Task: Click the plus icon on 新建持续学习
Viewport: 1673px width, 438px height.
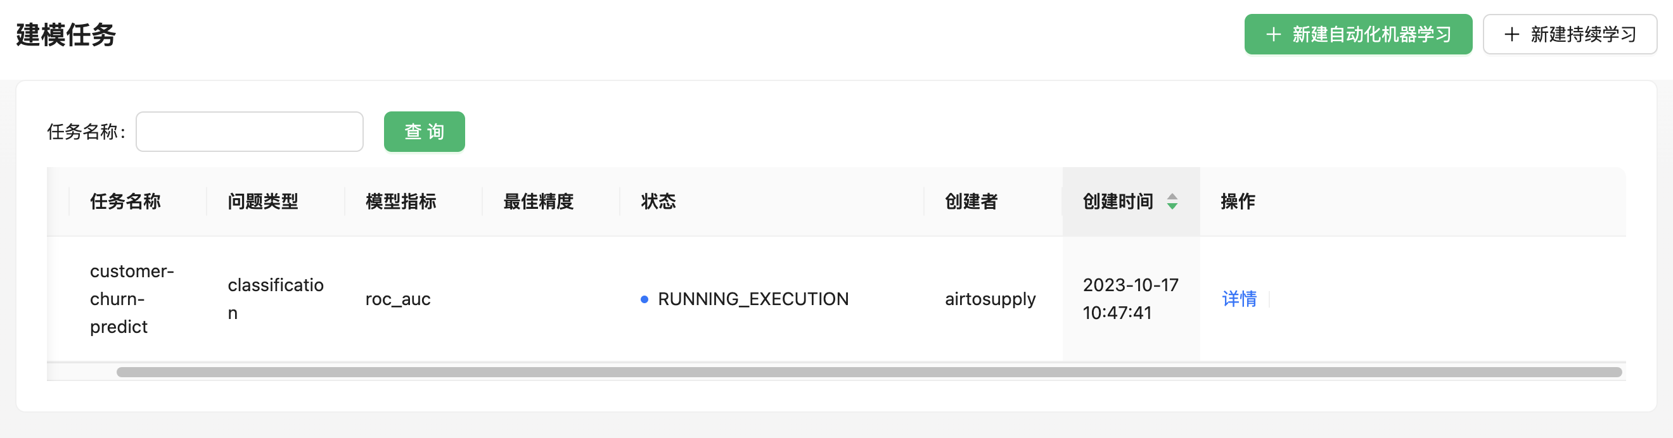Action: click(1511, 34)
